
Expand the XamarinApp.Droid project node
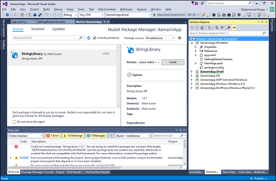tap(192, 72)
